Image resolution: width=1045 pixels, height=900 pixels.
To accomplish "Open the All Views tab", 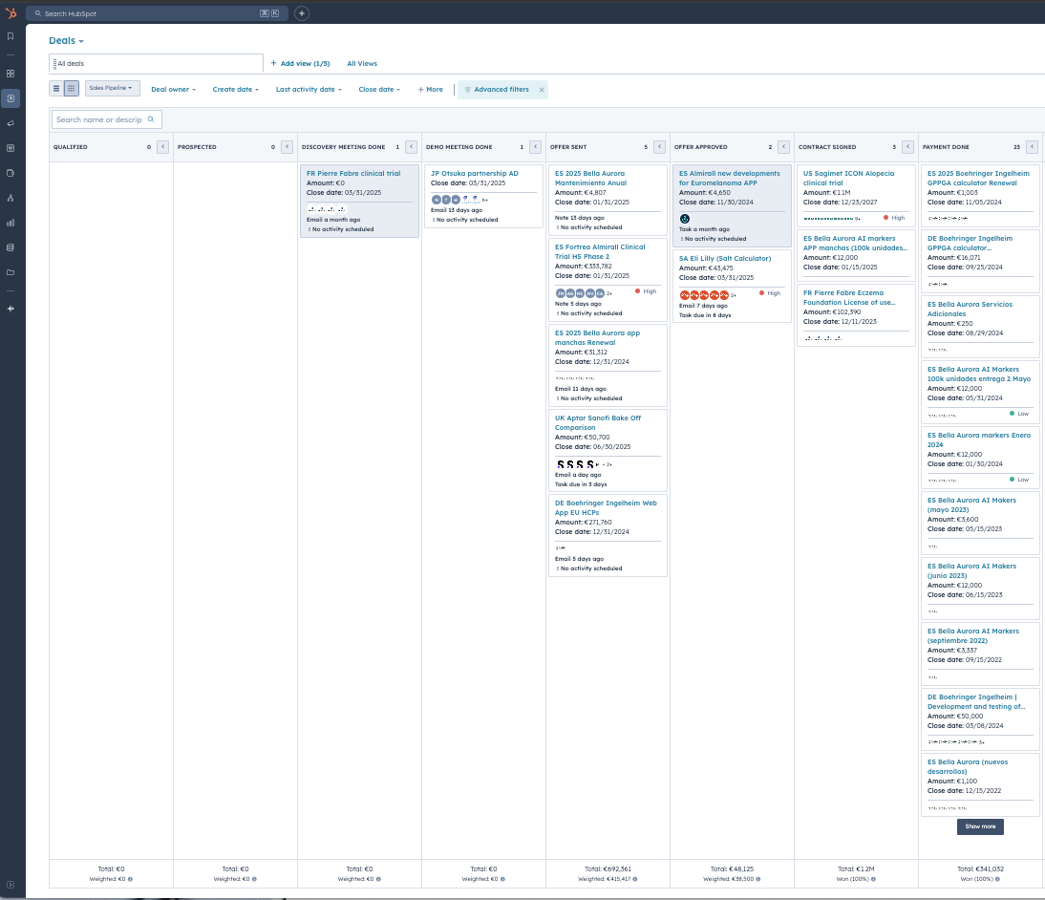I will coord(362,63).
